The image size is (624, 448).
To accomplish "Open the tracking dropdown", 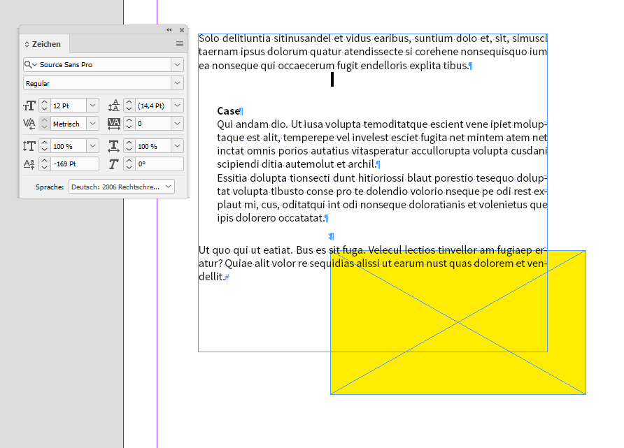I will click(178, 124).
